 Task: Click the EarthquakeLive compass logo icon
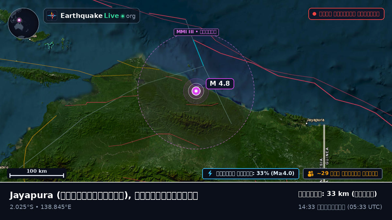(52, 16)
